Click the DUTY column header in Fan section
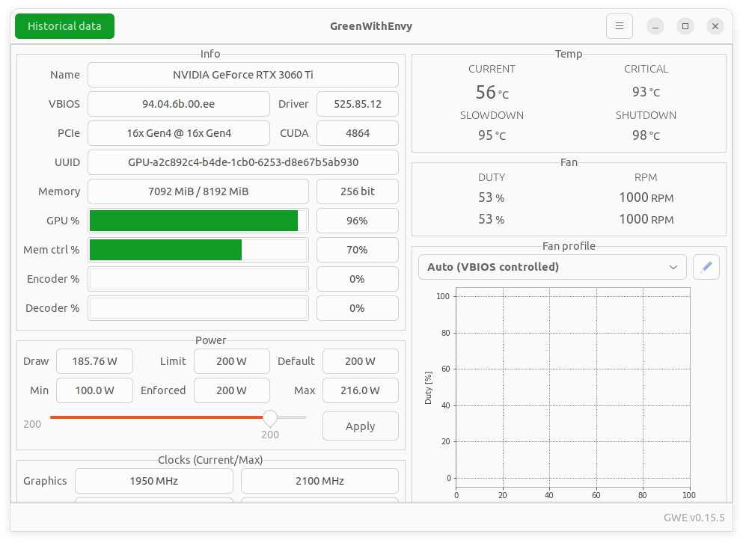This screenshot has height=543, width=743. tap(492, 177)
